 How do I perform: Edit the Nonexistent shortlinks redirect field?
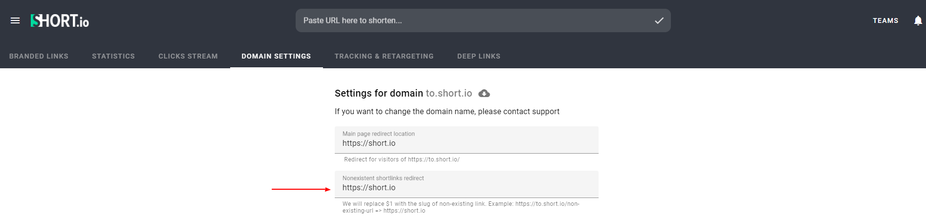467,184
